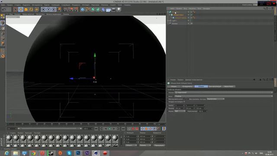This screenshot has height=156, width=277.
Task: Click the coordinate system icon
Action: click(x=59, y=9)
